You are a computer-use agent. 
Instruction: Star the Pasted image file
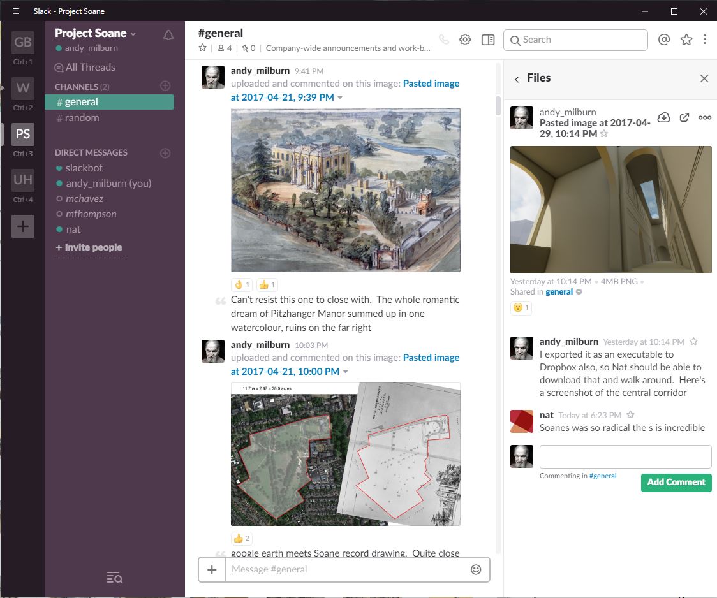click(x=604, y=134)
